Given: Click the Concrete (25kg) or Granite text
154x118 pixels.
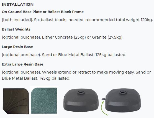Looking at the screenshot, I should (x=81, y=37).
